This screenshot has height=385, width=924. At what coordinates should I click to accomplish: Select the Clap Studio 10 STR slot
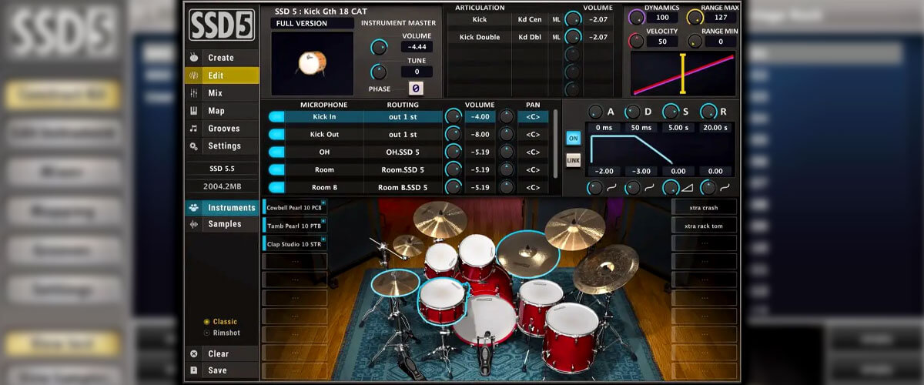[295, 243]
